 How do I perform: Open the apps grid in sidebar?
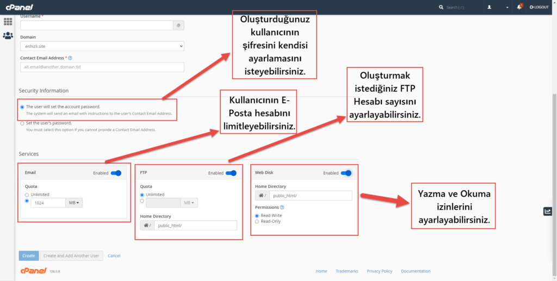8,22
